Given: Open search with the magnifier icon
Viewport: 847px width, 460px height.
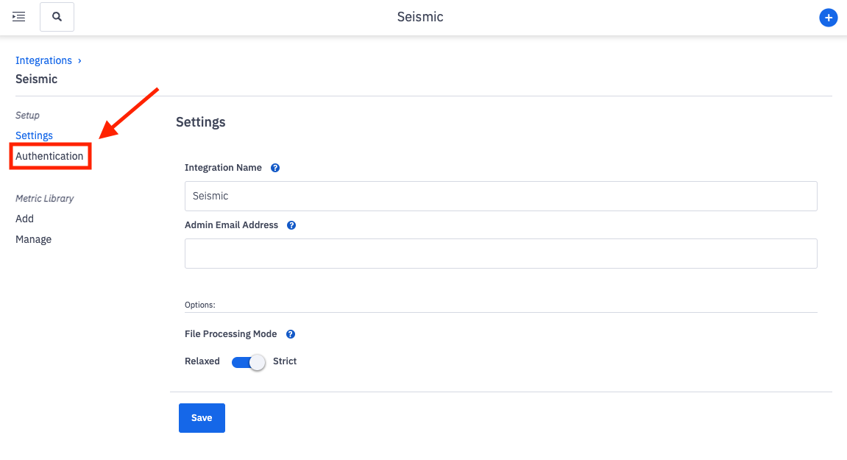Looking at the screenshot, I should click(57, 17).
